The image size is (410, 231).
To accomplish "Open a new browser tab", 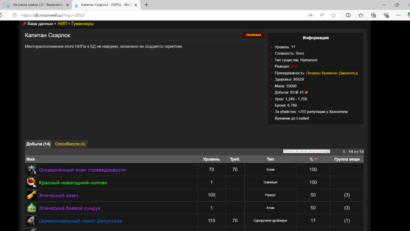I will [x=146, y=5].
